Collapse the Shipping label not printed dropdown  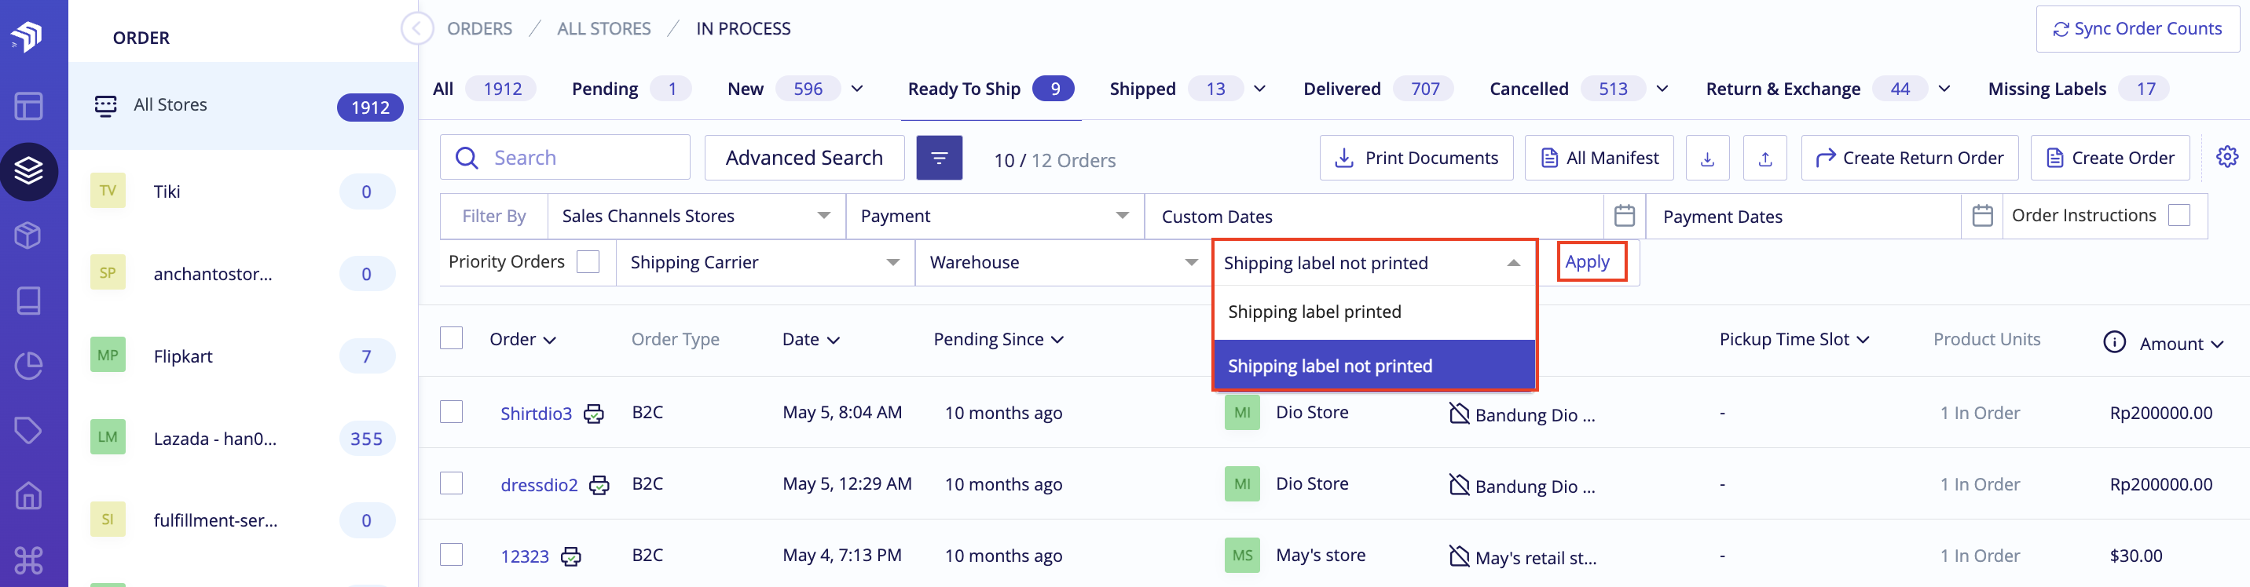pos(1375,264)
